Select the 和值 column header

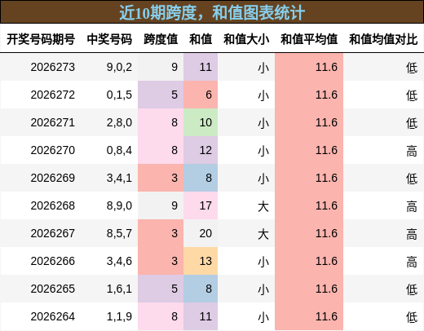point(201,39)
